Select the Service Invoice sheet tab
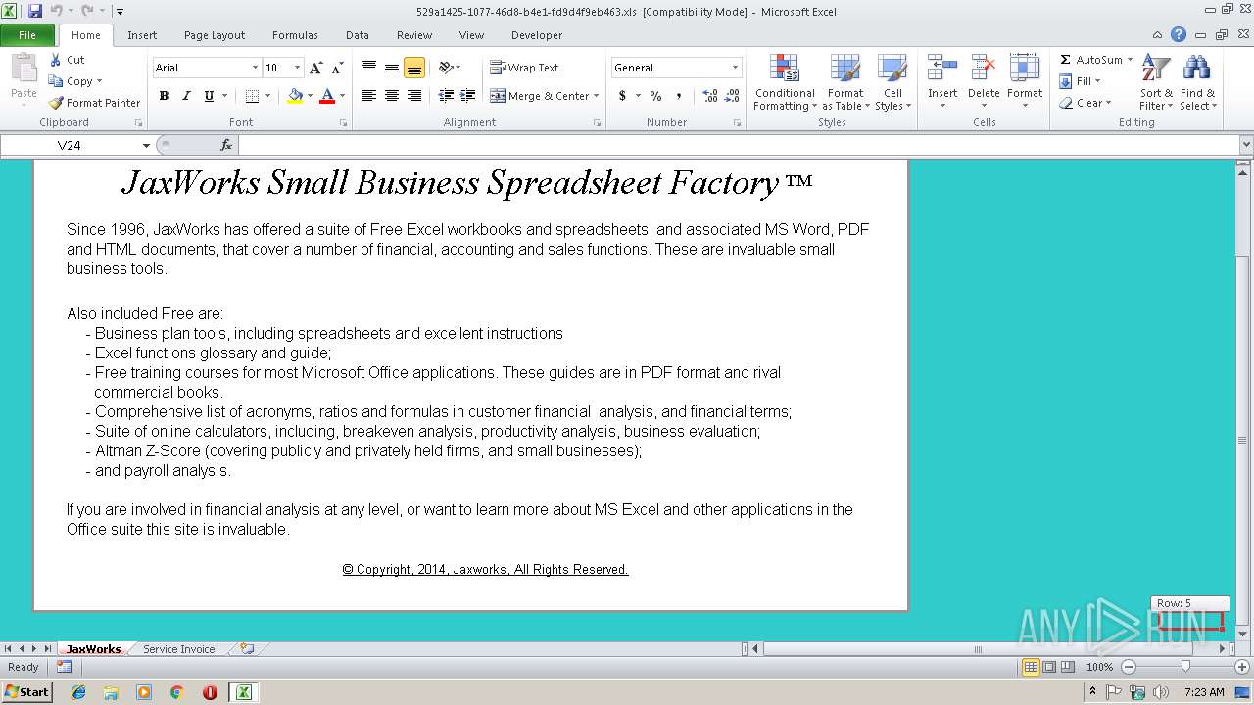 pos(178,649)
